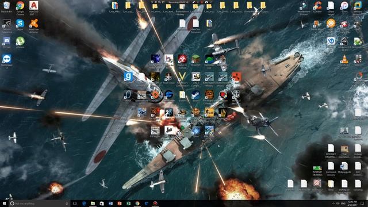
Task: Open File Explorer from the taskbar
Action: 93,203
